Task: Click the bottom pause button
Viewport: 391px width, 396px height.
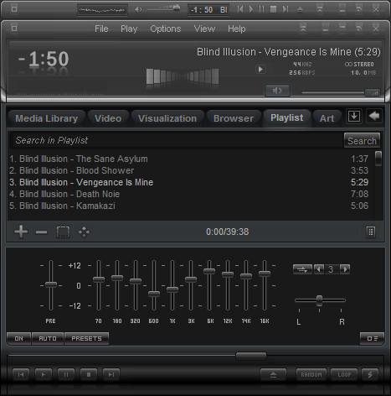Action: click(x=66, y=374)
